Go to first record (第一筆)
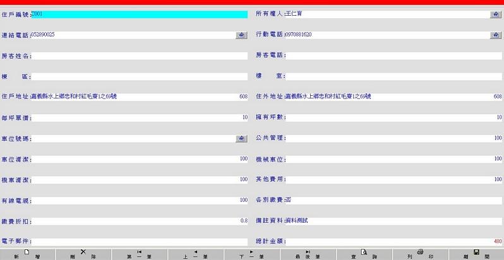 [139, 254]
